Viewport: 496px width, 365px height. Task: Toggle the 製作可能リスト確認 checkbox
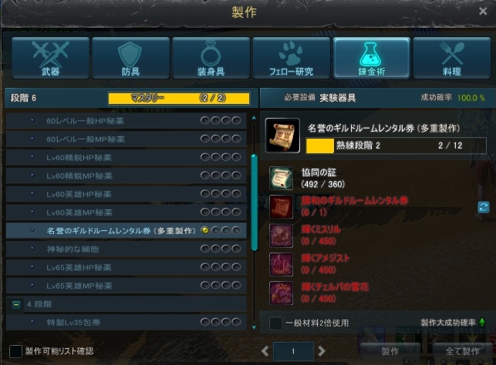point(15,351)
